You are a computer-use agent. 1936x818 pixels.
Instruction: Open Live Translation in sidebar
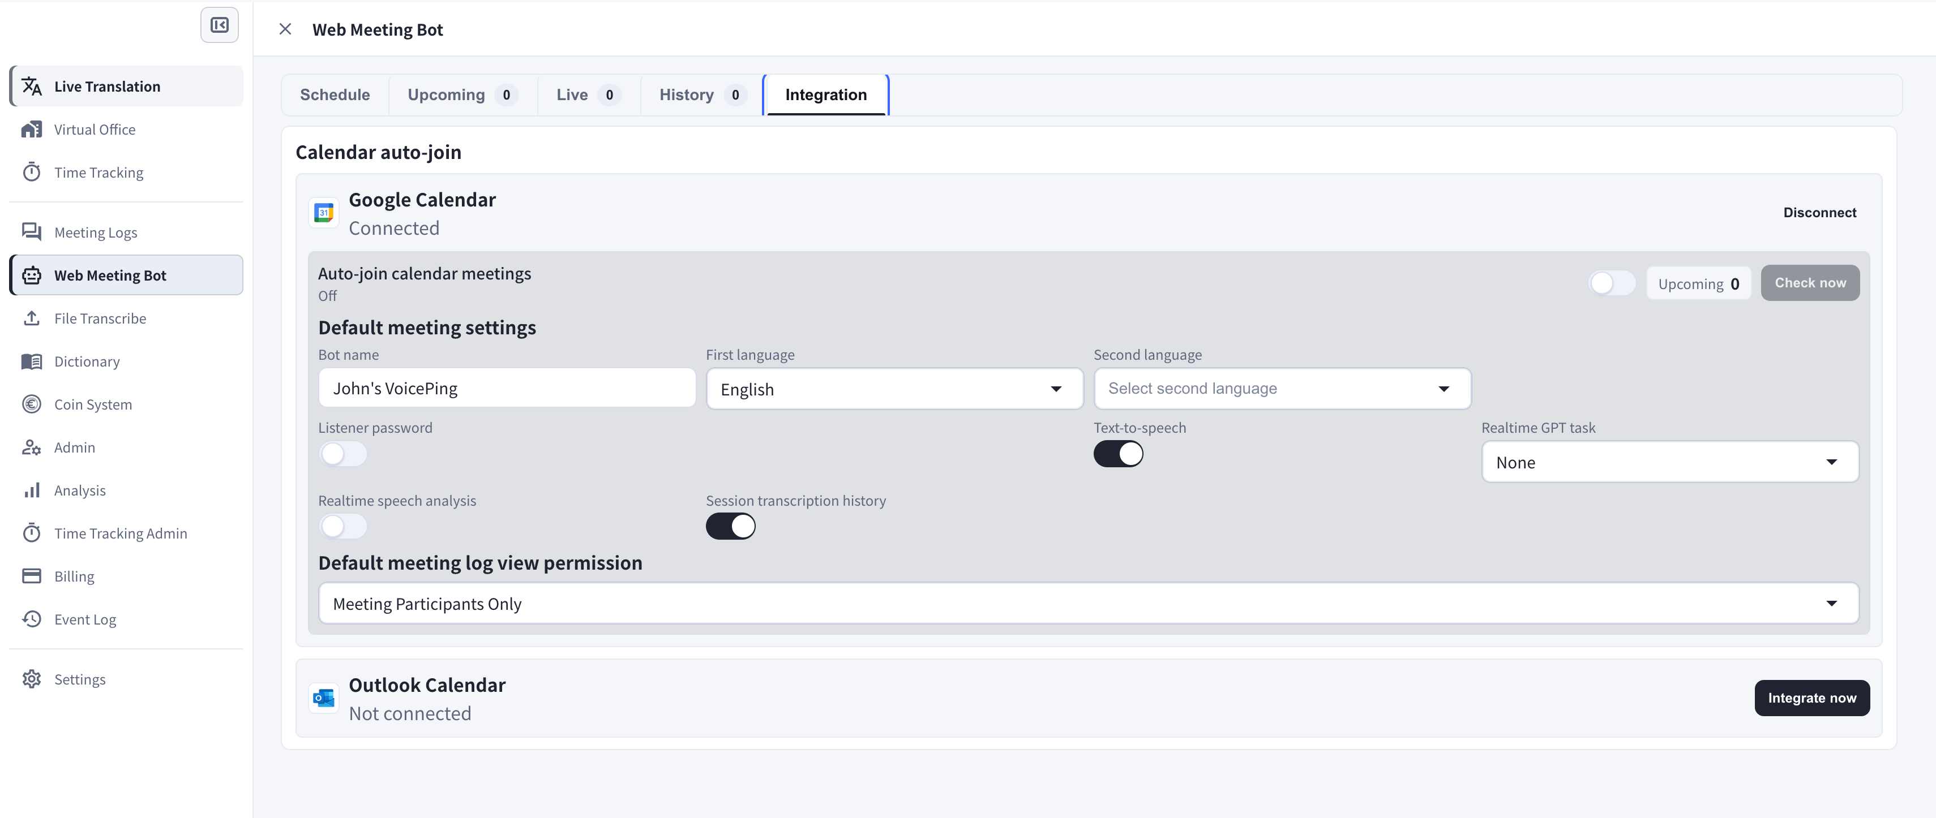click(x=126, y=87)
